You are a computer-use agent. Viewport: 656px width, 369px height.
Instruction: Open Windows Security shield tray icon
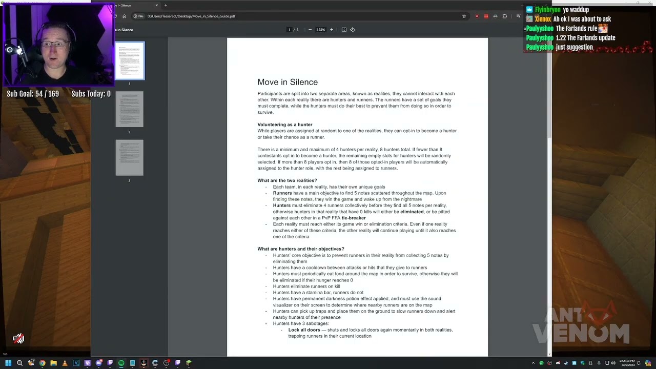[x=582, y=363]
